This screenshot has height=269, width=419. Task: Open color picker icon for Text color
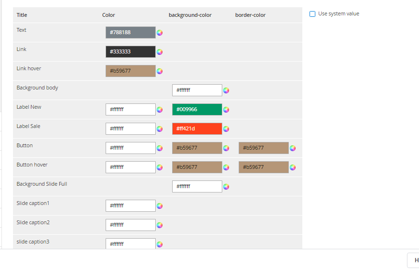pos(160,33)
